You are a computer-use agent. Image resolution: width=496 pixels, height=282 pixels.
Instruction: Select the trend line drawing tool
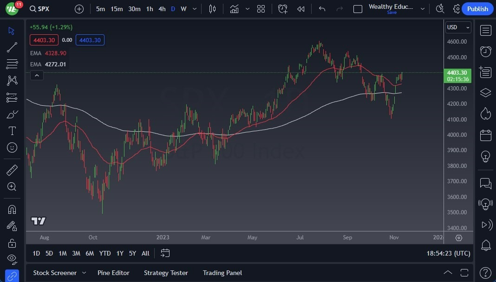(x=12, y=47)
